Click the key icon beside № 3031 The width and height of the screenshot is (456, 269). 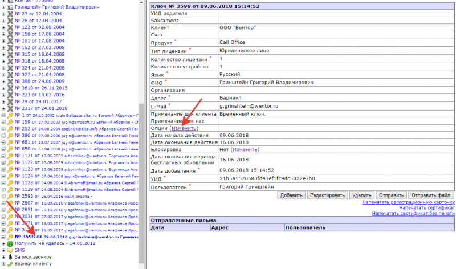(x=10, y=217)
